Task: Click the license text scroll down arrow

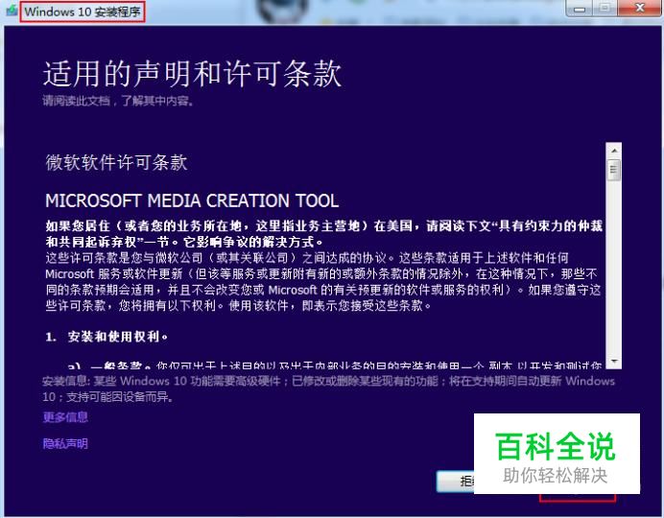Action: [613, 362]
